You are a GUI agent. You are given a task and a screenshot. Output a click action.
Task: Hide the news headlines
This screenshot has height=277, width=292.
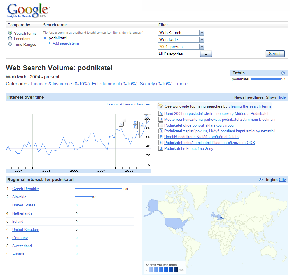(281, 97)
